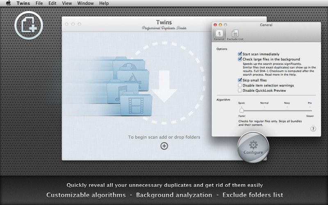Click the drop zone down arrow

(x=164, y=86)
